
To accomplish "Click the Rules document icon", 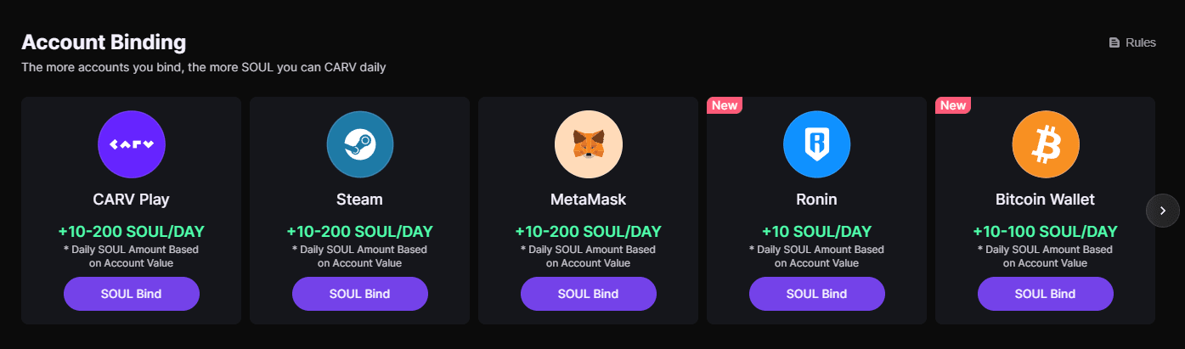I will (x=1114, y=42).
